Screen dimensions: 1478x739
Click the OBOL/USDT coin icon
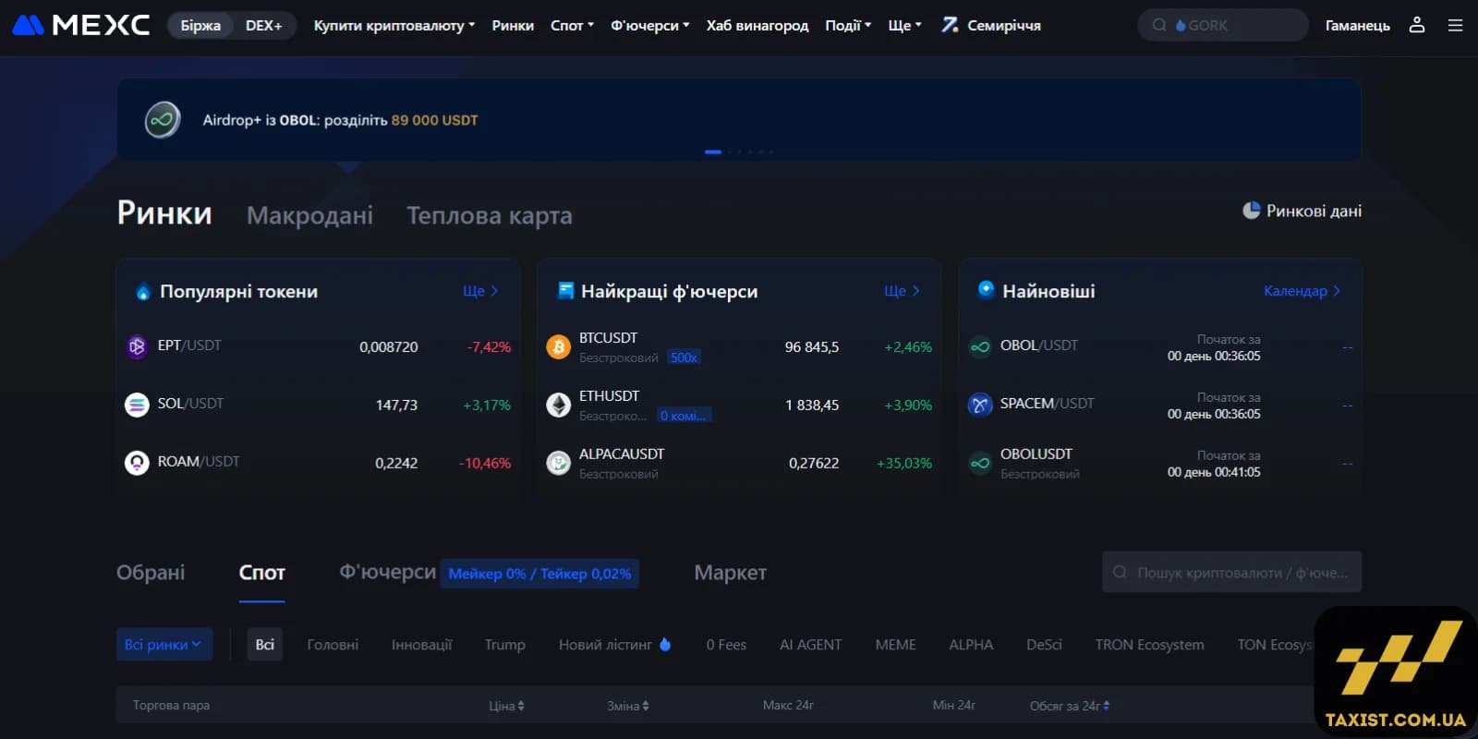coord(980,346)
